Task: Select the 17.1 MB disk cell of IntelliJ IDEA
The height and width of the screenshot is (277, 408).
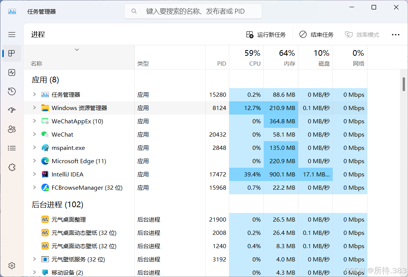Action: tap(316, 174)
